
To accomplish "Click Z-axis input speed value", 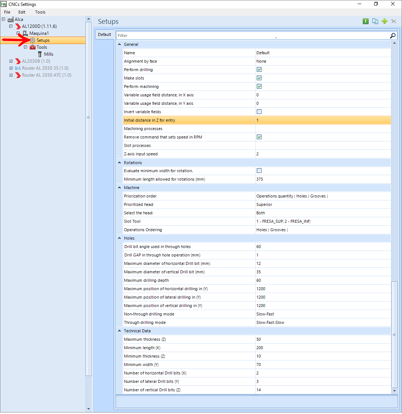I will [x=257, y=154].
